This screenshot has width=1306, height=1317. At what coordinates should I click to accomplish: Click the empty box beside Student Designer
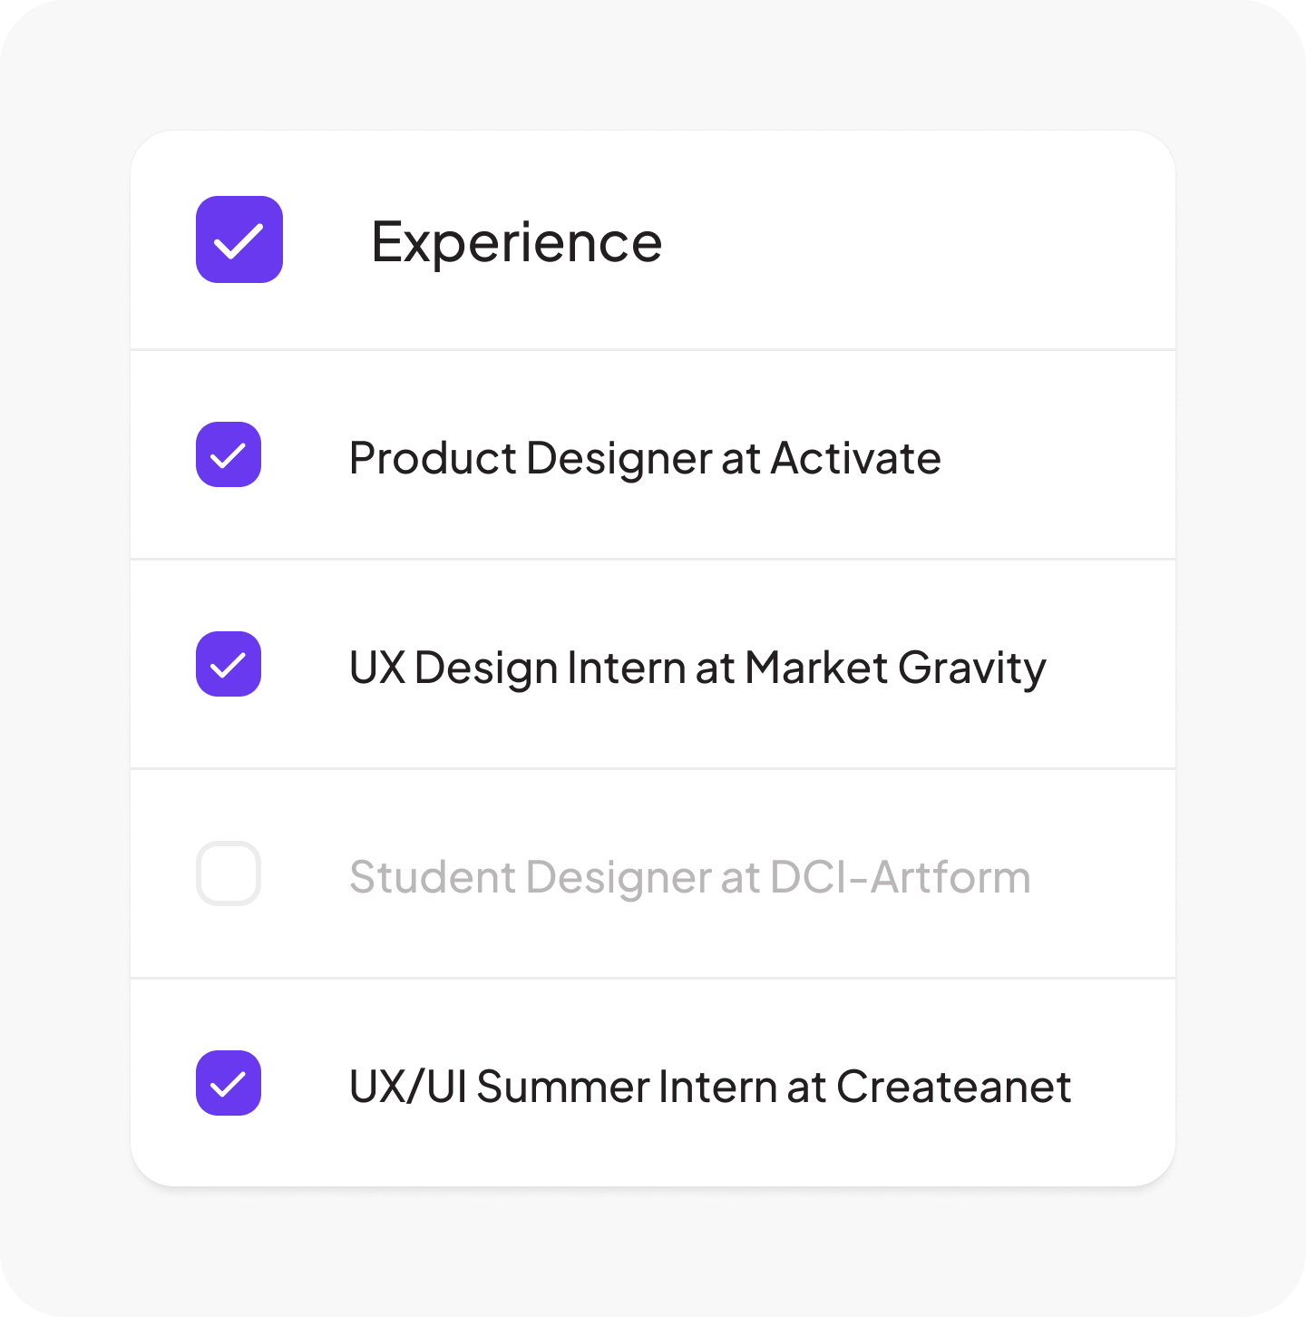click(x=229, y=873)
